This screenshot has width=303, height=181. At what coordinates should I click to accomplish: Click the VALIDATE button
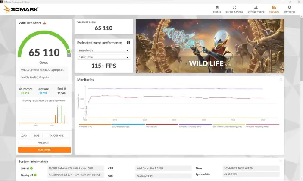[44, 143]
